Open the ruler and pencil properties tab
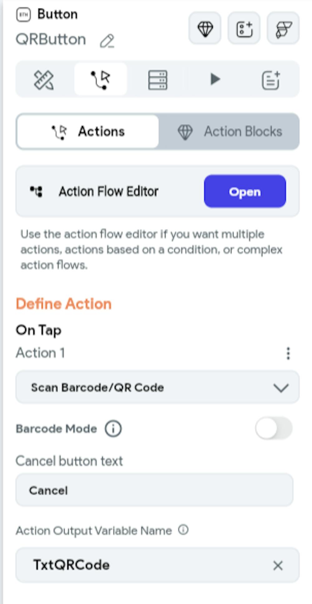This screenshot has height=604, width=312. point(44,80)
